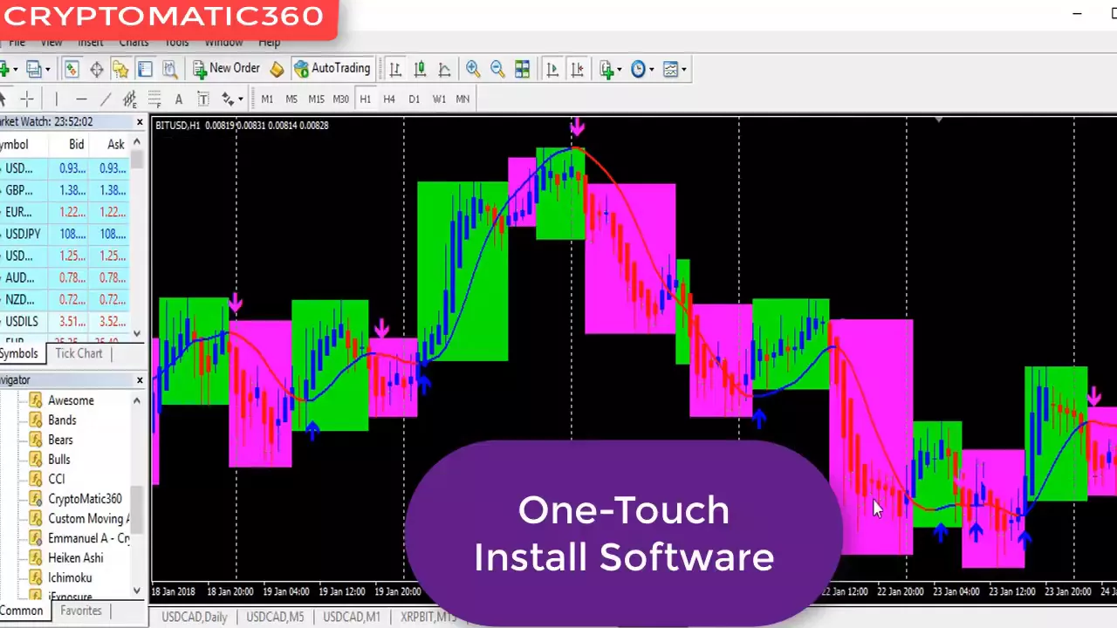Toggle chart shift icon
Screen dimensions: 1117x628
click(577, 69)
